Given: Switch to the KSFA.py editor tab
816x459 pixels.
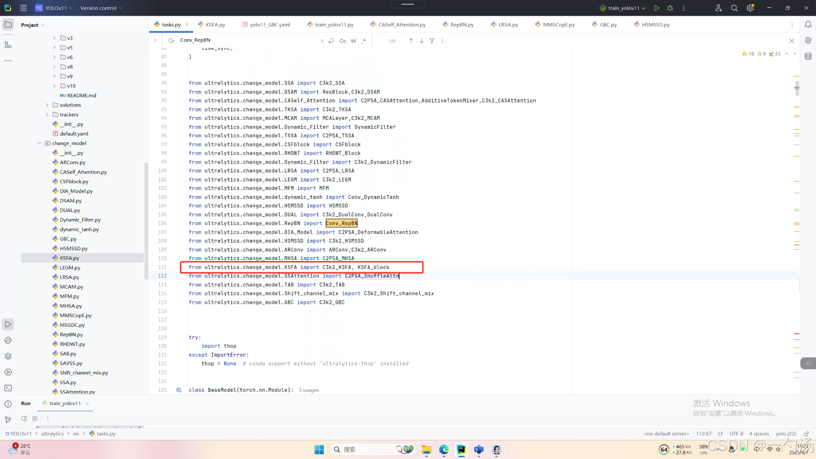Looking at the screenshot, I should (215, 25).
